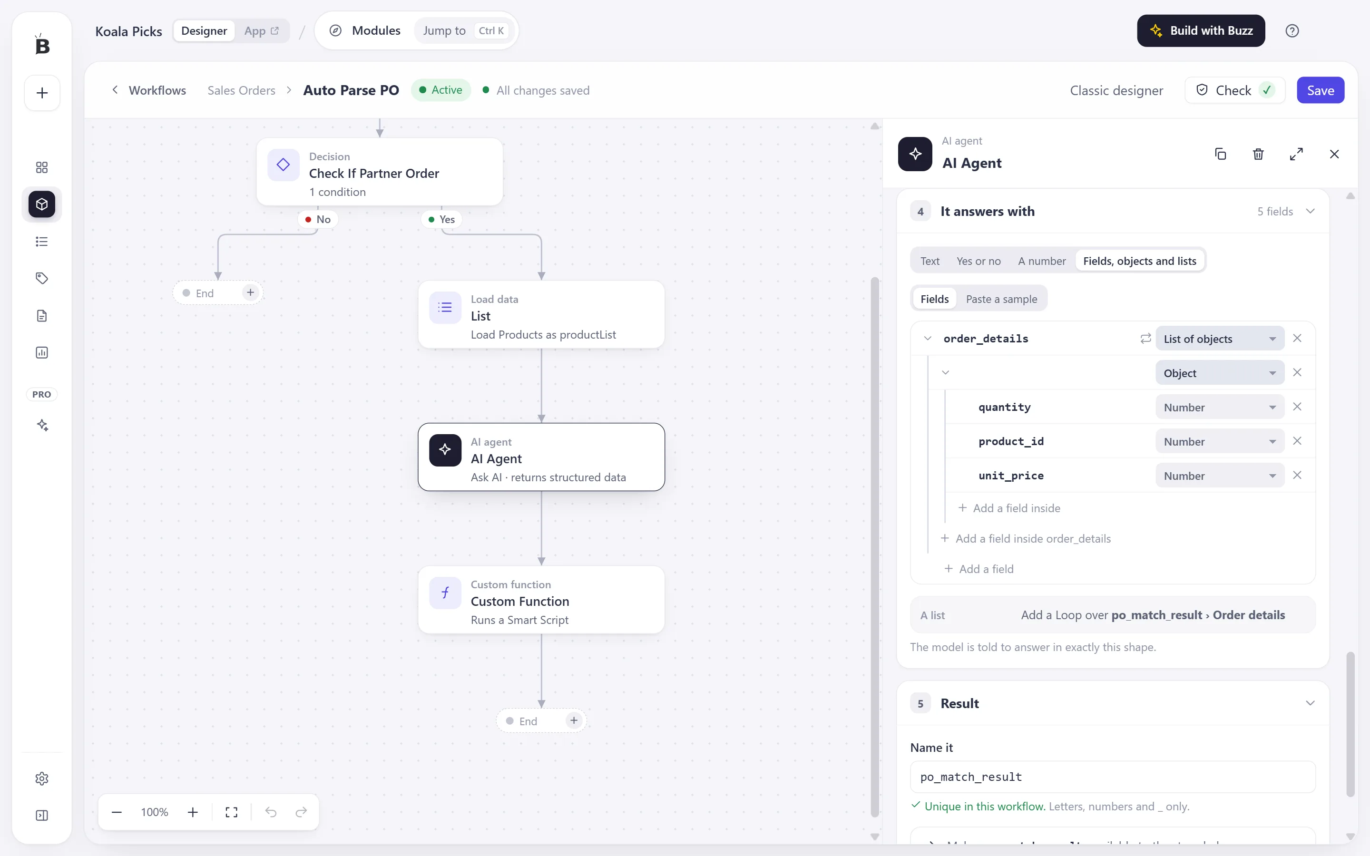Open the order_details type dropdown
1370x856 pixels.
point(1220,339)
